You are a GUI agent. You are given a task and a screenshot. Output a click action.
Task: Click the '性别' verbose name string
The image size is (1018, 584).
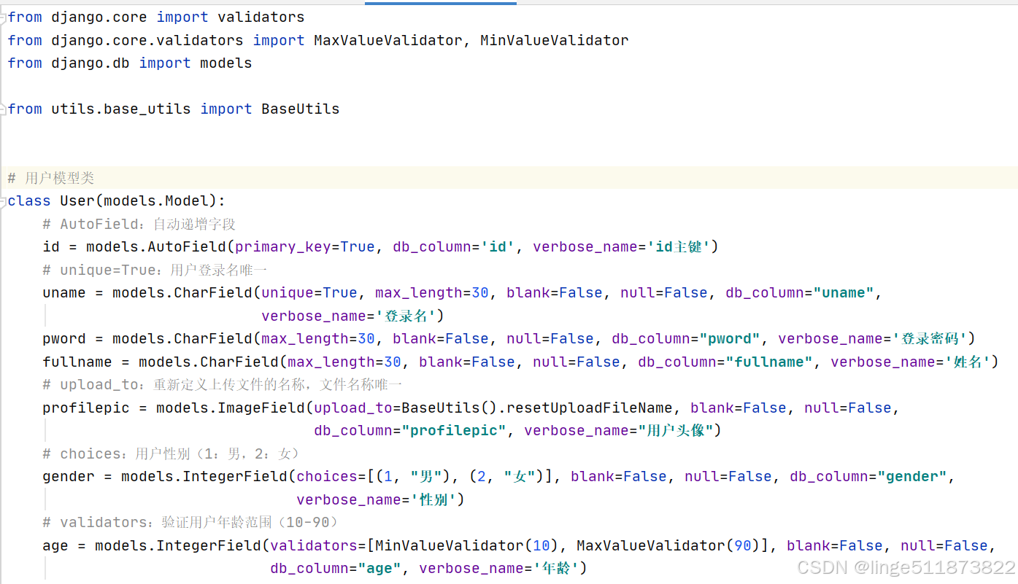(x=434, y=499)
